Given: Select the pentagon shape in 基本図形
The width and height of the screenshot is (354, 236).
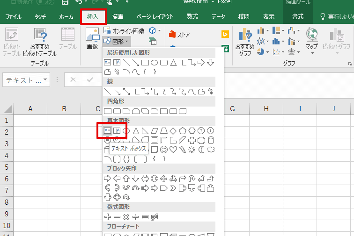Looking at the screenshot, I should pos(183,130).
